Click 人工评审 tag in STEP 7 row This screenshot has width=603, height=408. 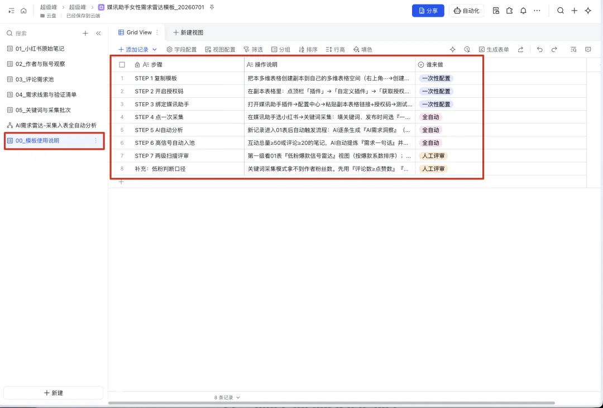click(x=433, y=156)
